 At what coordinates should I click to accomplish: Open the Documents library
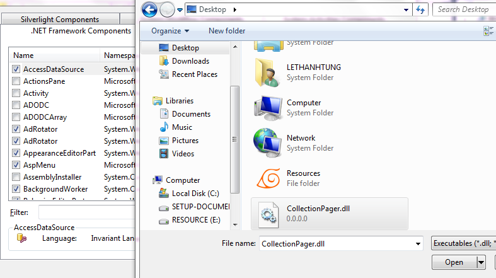[191, 114]
